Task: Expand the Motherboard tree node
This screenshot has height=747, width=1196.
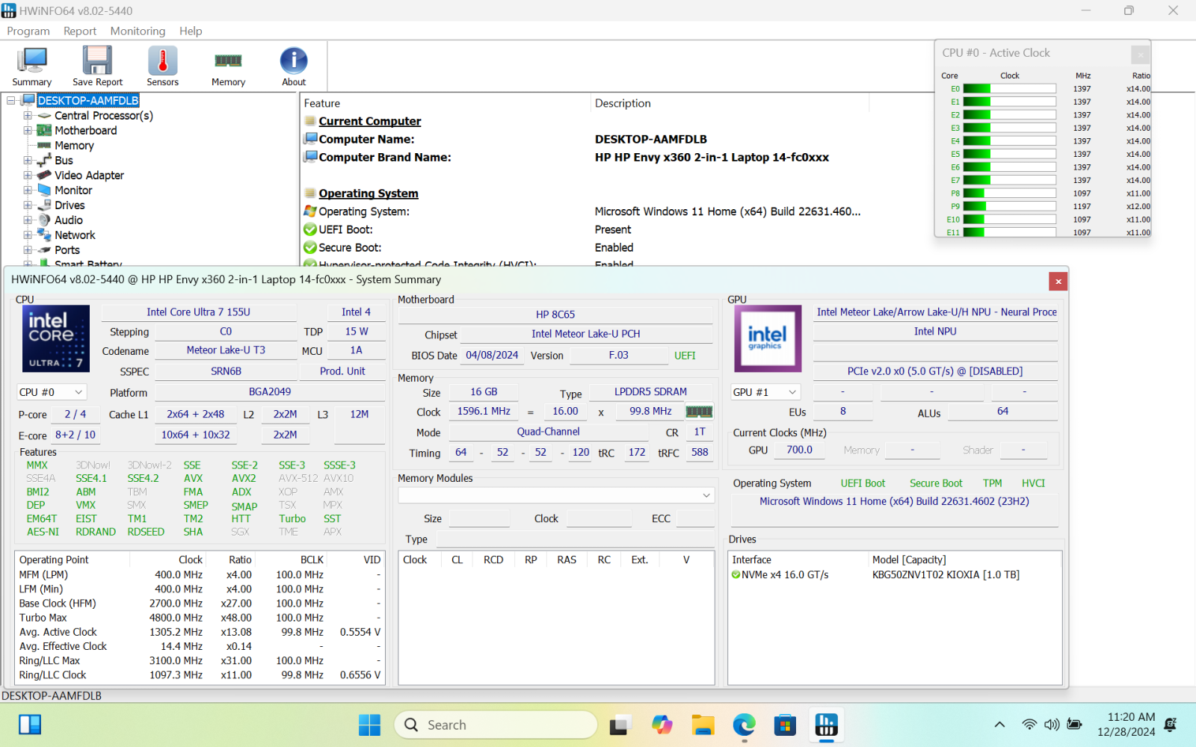Action: [28, 131]
